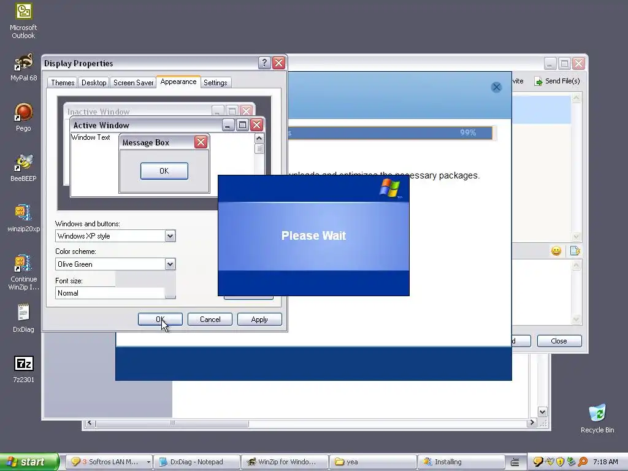628x471 pixels.
Task: Click the yellow speech bubble tray icon
Action: pyautogui.click(x=537, y=462)
